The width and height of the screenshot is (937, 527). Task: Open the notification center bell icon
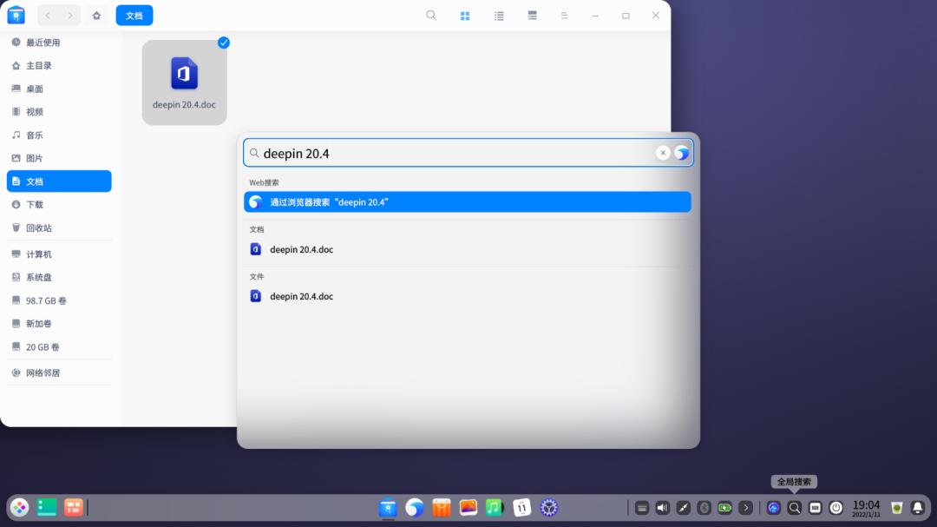[918, 508]
